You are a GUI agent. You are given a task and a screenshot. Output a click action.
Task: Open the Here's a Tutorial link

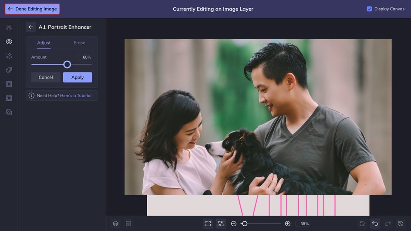click(x=76, y=96)
